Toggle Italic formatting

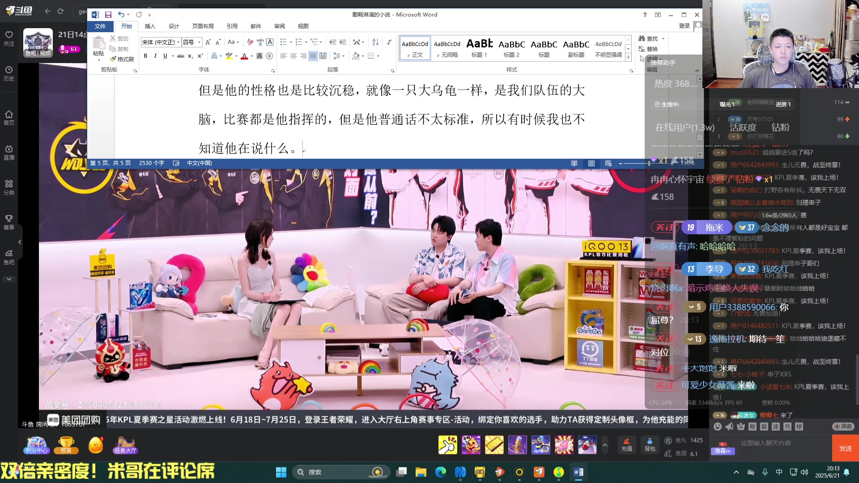[x=155, y=56]
